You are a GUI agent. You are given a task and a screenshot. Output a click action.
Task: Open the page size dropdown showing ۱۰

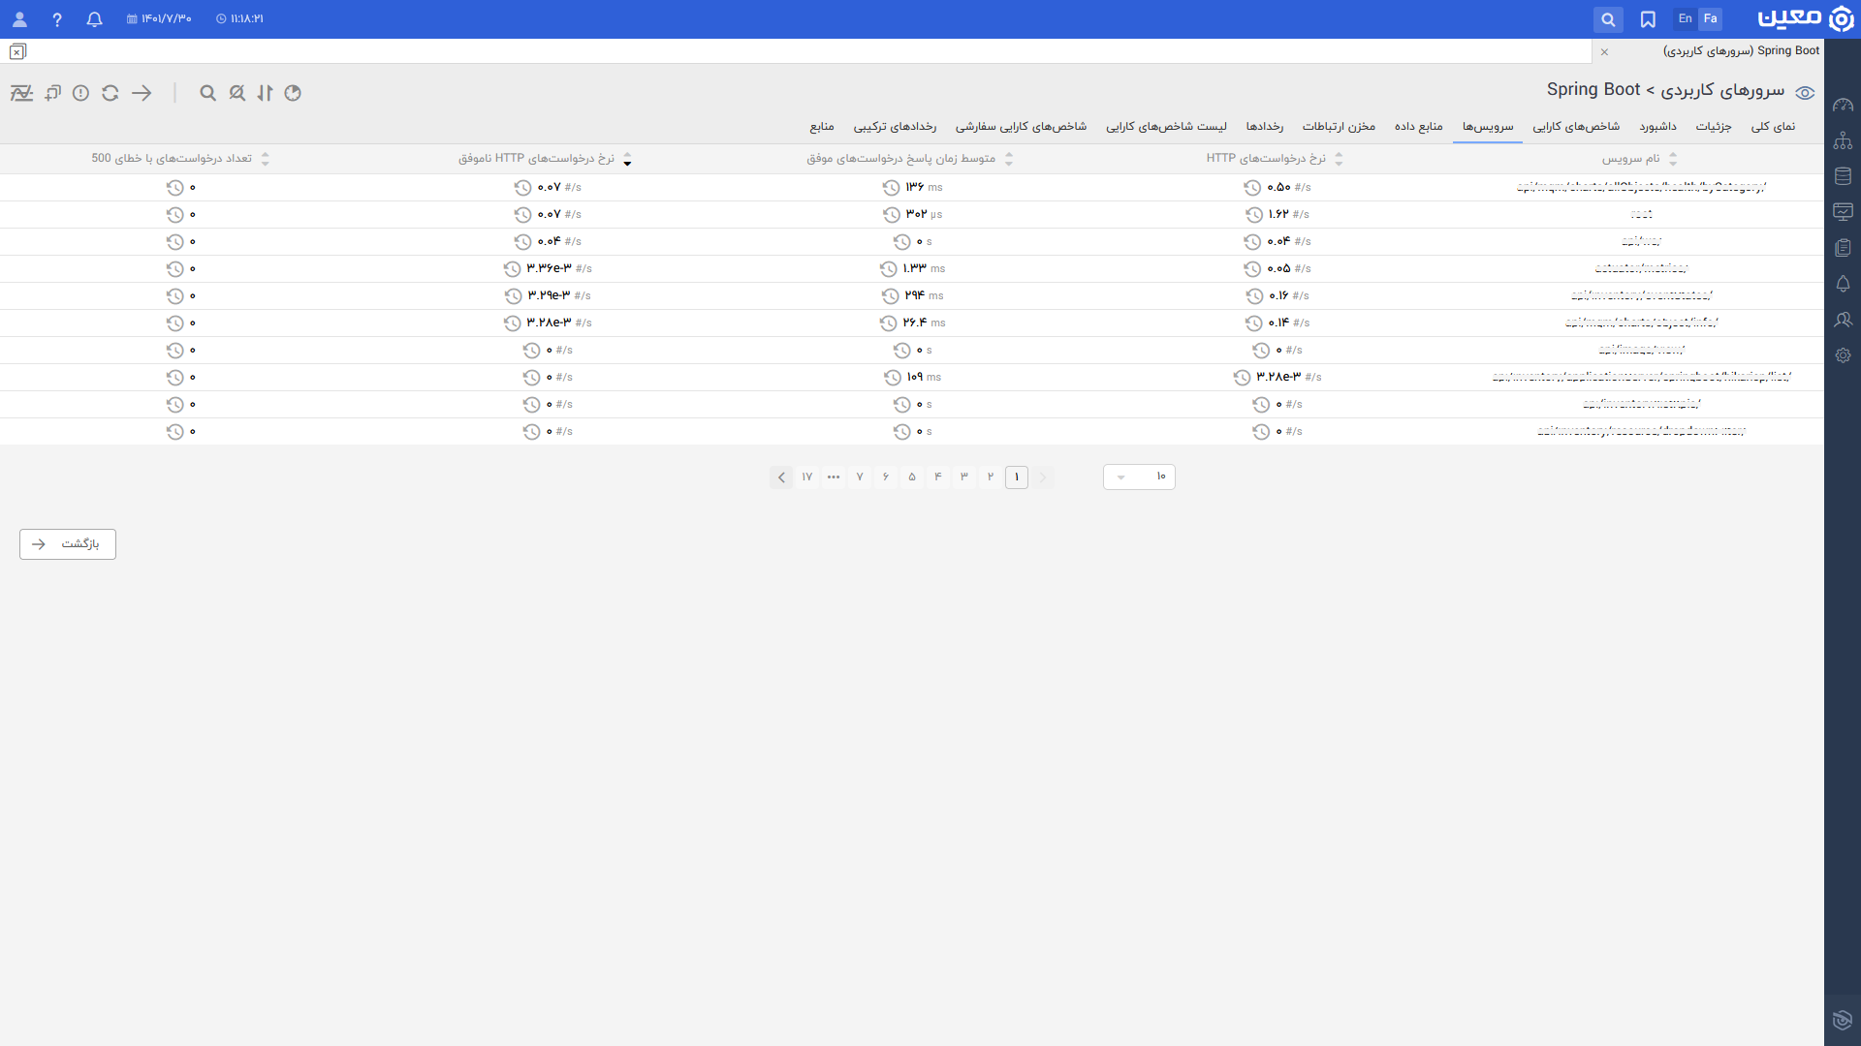(1139, 477)
